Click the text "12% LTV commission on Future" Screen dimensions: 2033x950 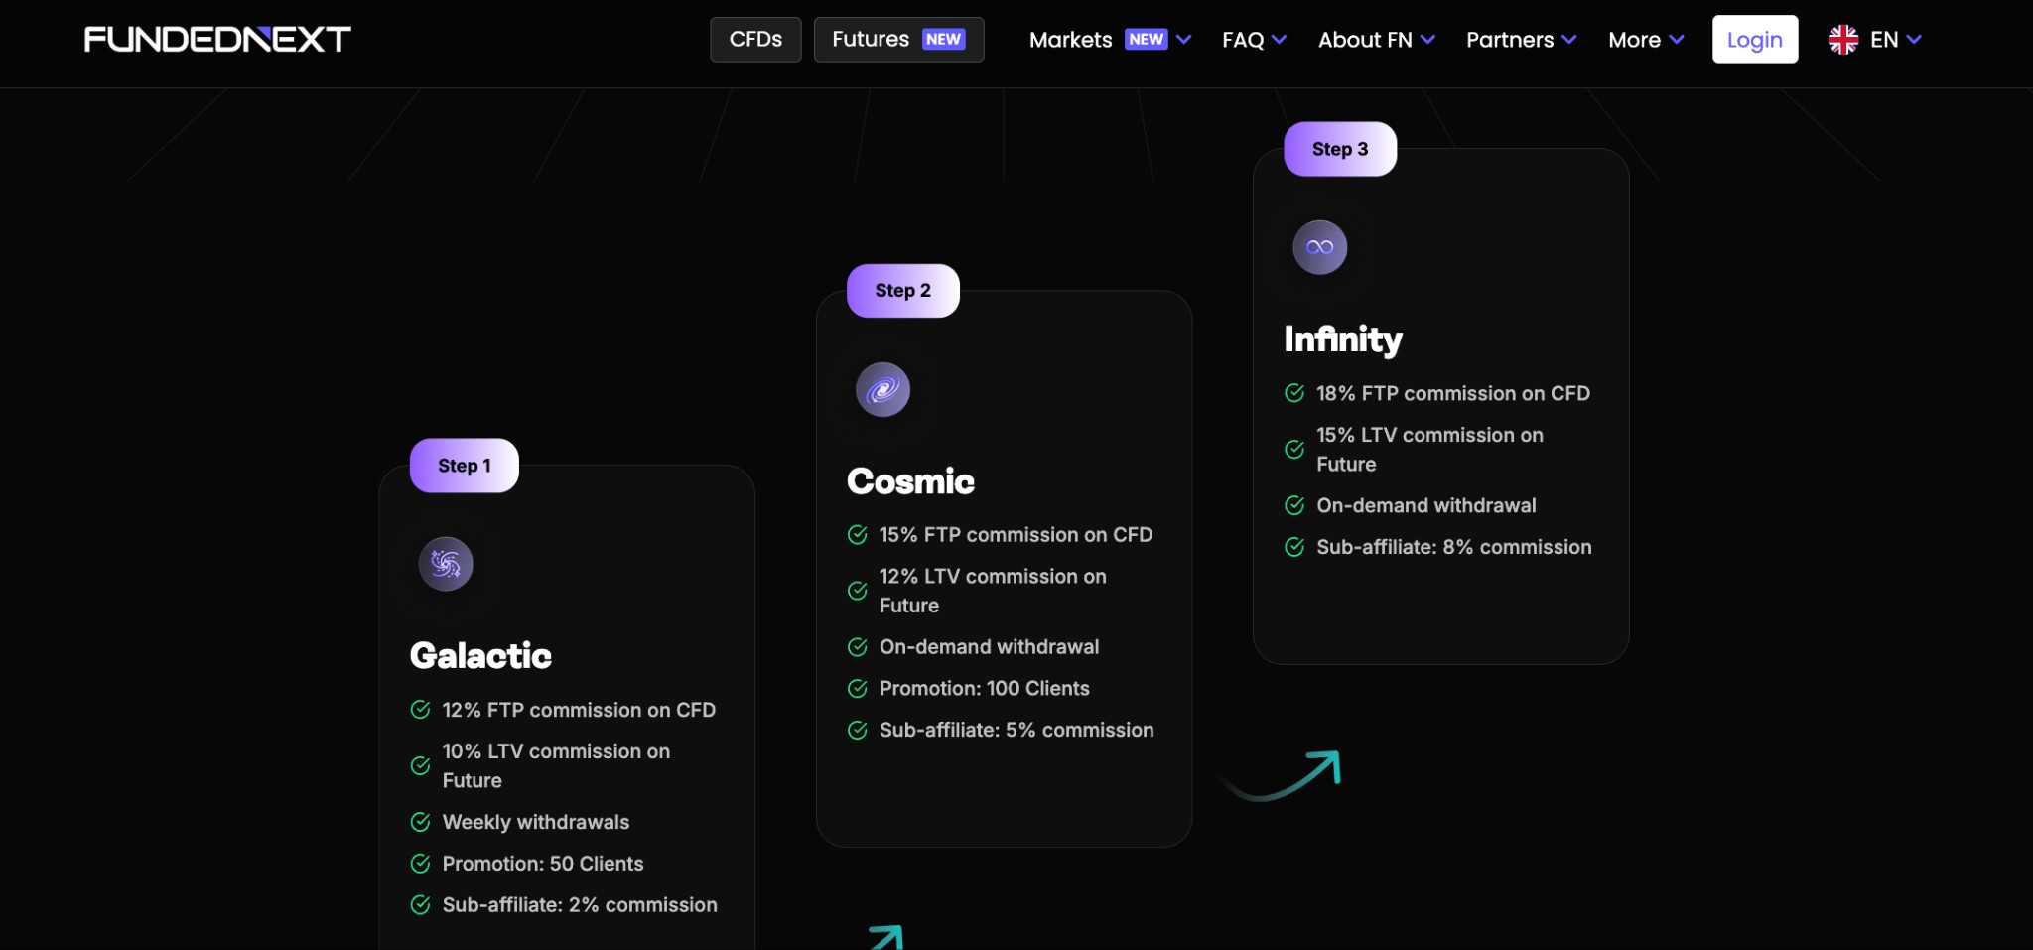point(993,591)
